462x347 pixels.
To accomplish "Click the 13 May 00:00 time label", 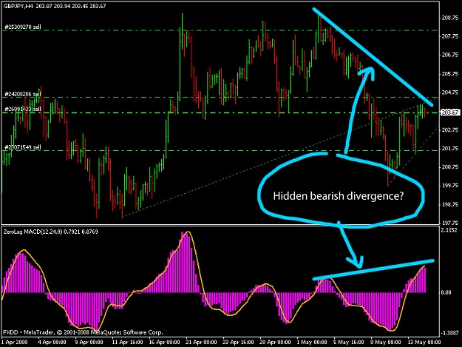I will [424, 343].
